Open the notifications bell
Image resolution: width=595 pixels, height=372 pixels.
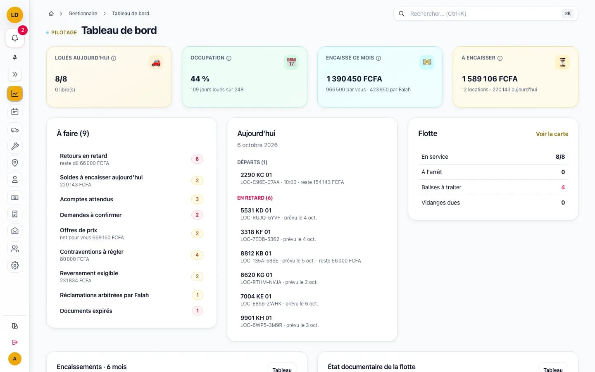pos(15,38)
